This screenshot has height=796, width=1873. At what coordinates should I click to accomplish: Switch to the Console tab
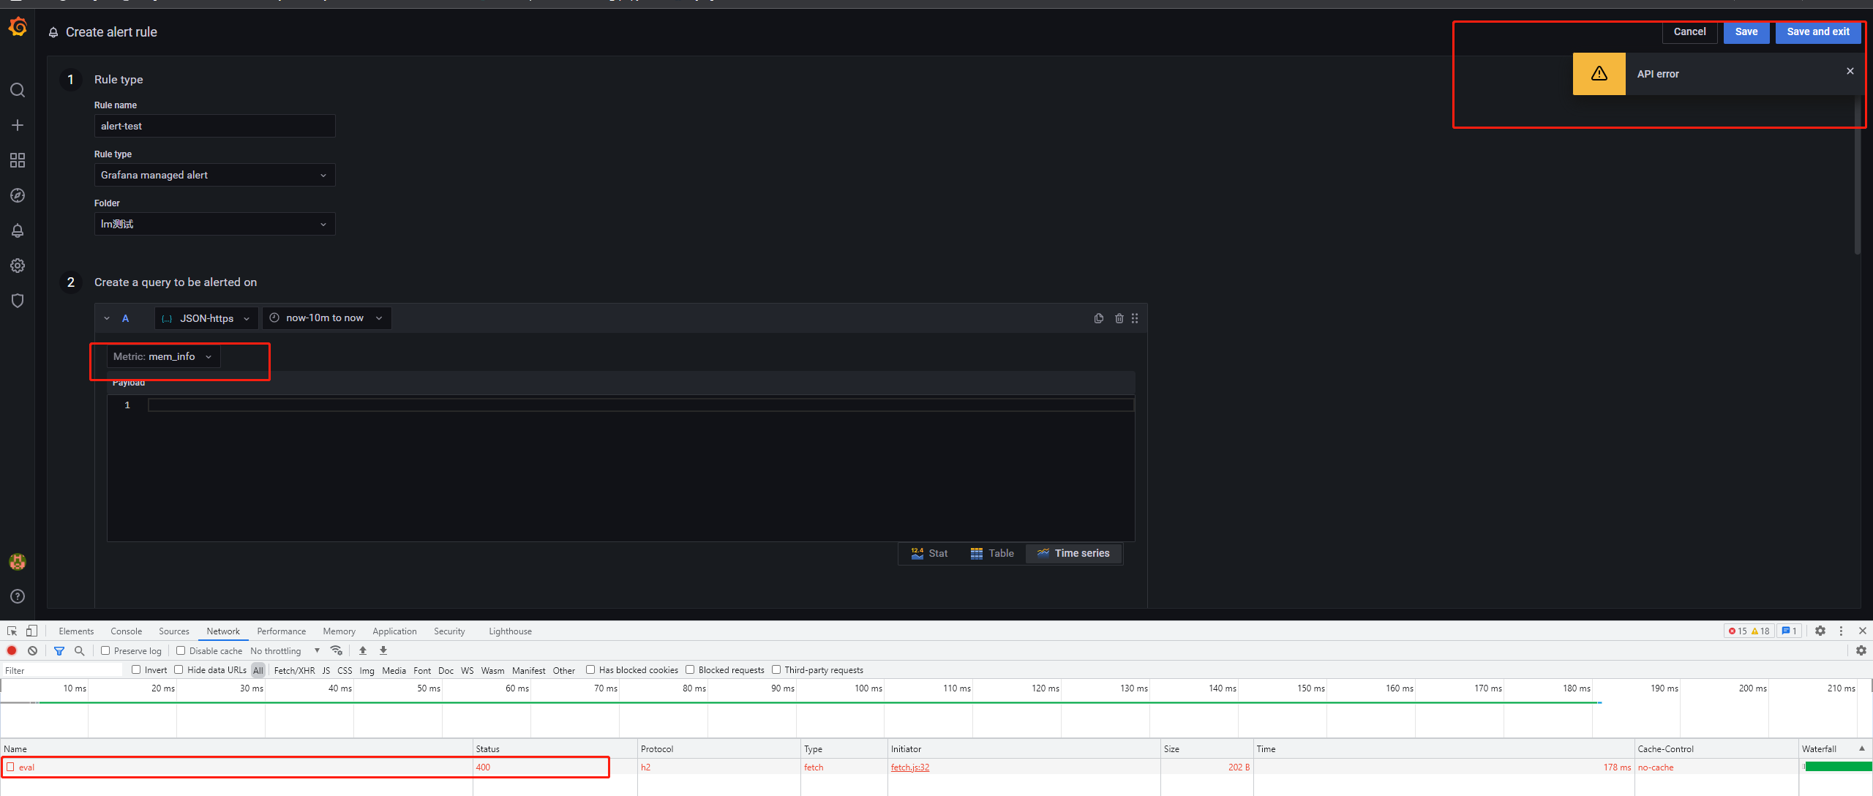click(126, 631)
